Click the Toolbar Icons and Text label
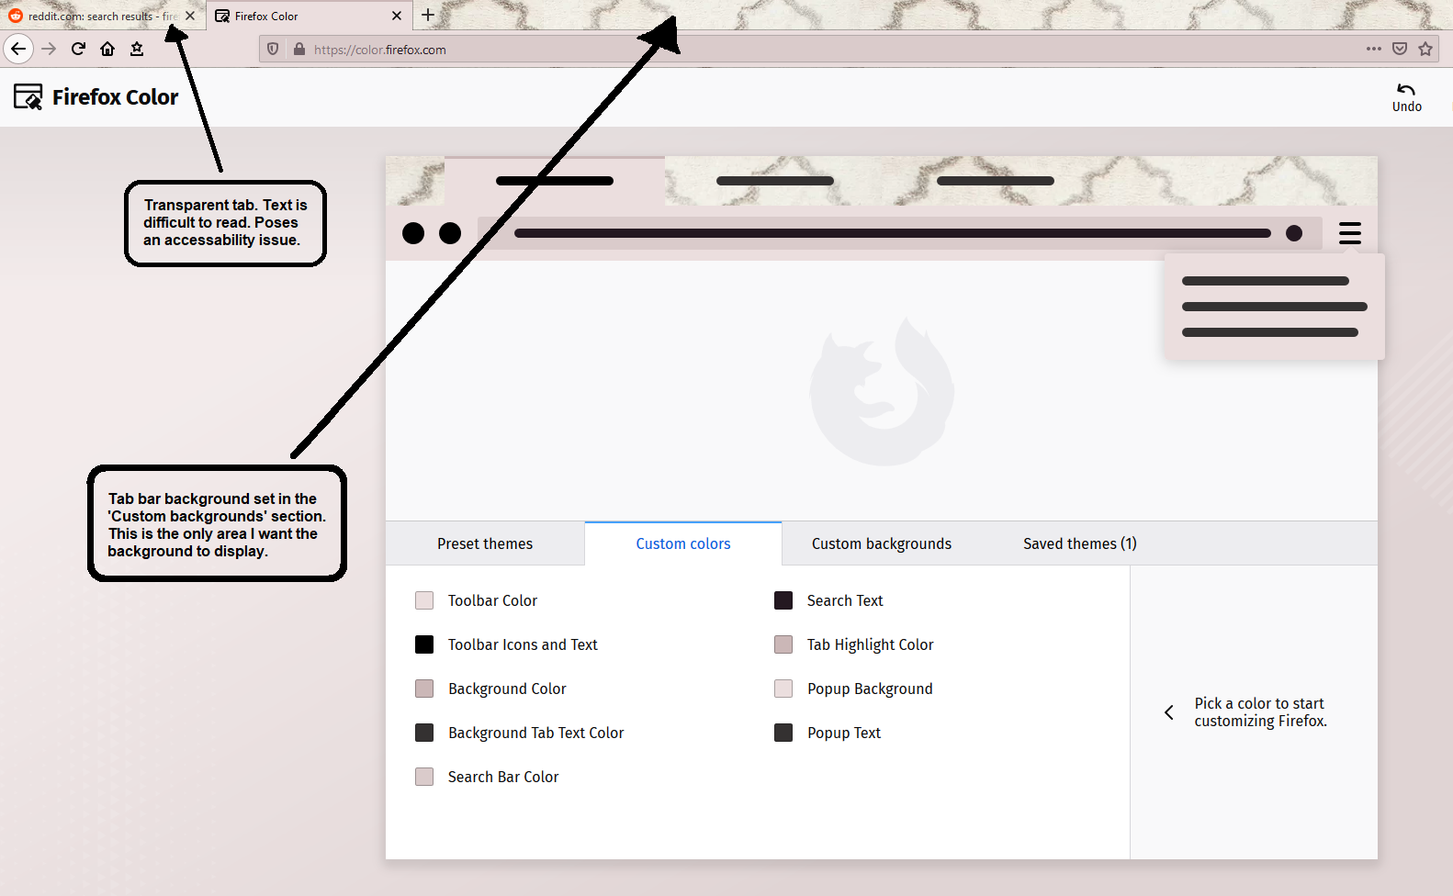Viewport: 1453px width, 896px height. pyautogui.click(x=523, y=644)
